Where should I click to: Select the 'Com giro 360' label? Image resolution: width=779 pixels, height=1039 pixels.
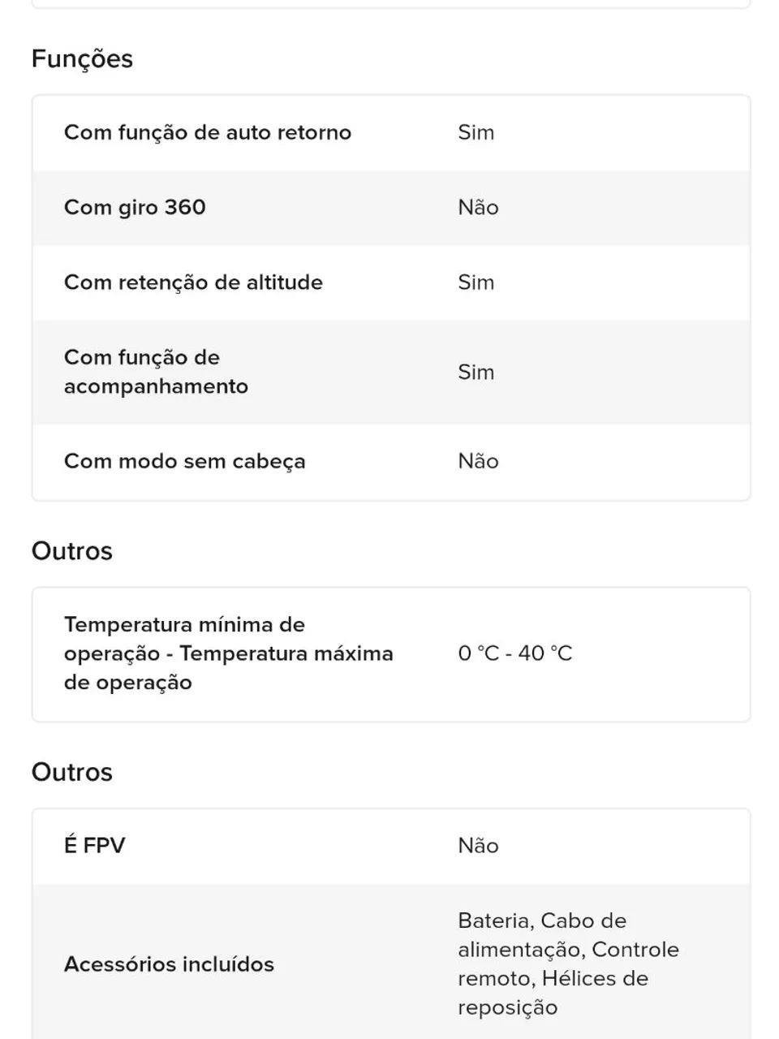tap(135, 207)
